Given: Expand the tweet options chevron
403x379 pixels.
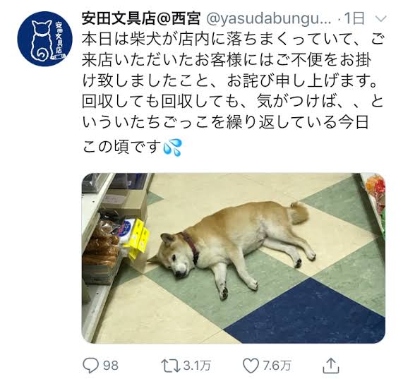Looking at the screenshot, I should (380, 19).
